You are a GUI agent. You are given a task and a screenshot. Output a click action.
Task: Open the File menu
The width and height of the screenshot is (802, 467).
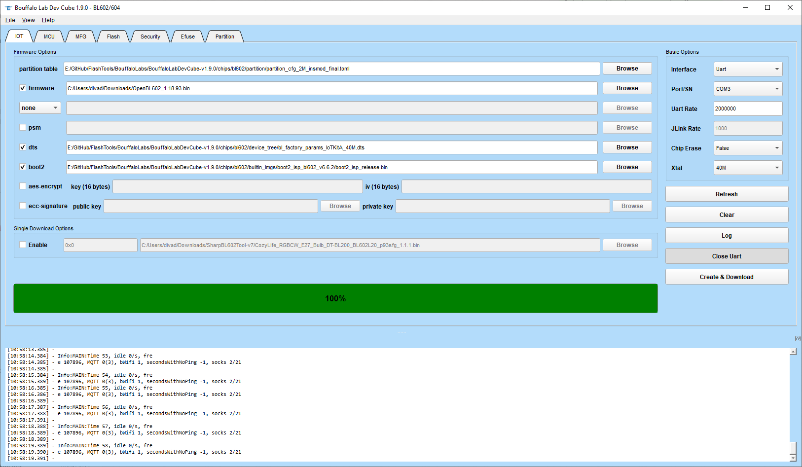pos(10,20)
